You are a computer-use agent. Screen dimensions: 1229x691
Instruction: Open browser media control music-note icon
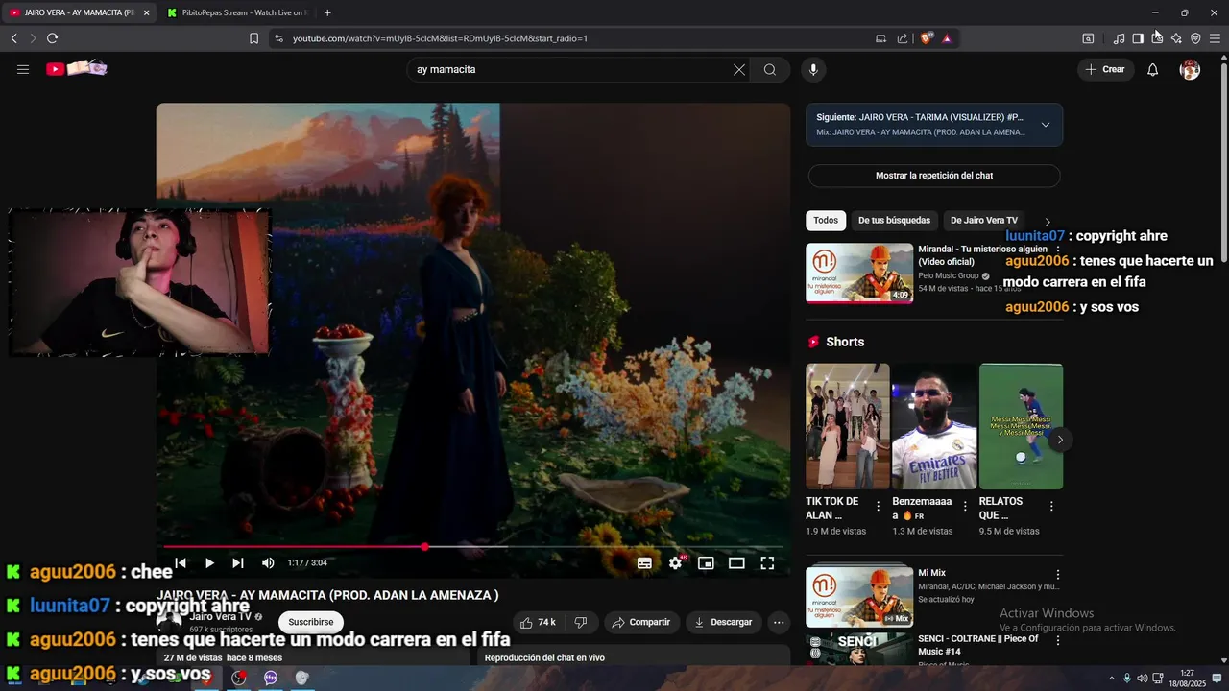[x=1119, y=38]
